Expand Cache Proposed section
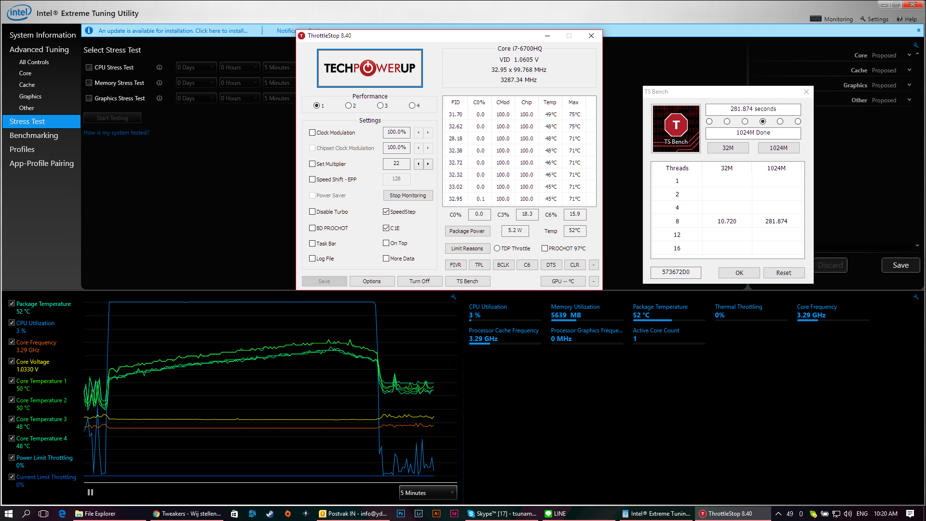This screenshot has height=521, width=926. tap(909, 70)
